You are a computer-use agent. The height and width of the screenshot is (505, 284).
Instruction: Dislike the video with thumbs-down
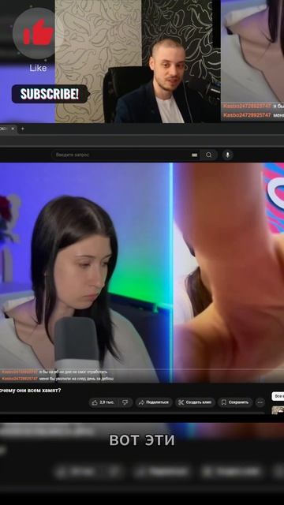[125, 402]
